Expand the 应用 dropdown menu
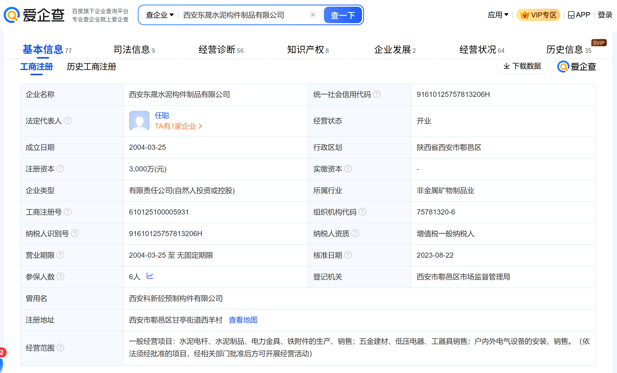The image size is (617, 373). coord(498,15)
